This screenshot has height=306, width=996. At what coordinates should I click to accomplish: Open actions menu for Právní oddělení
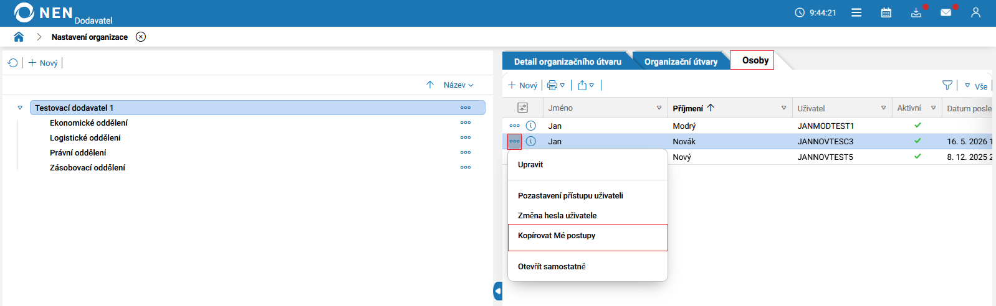pos(466,152)
